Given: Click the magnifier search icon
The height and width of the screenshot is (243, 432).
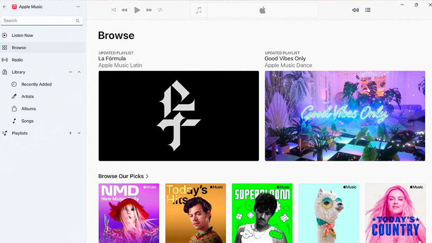Looking at the screenshot, I should (x=78, y=21).
